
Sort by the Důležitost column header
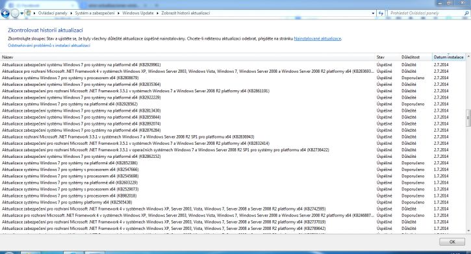416,57
